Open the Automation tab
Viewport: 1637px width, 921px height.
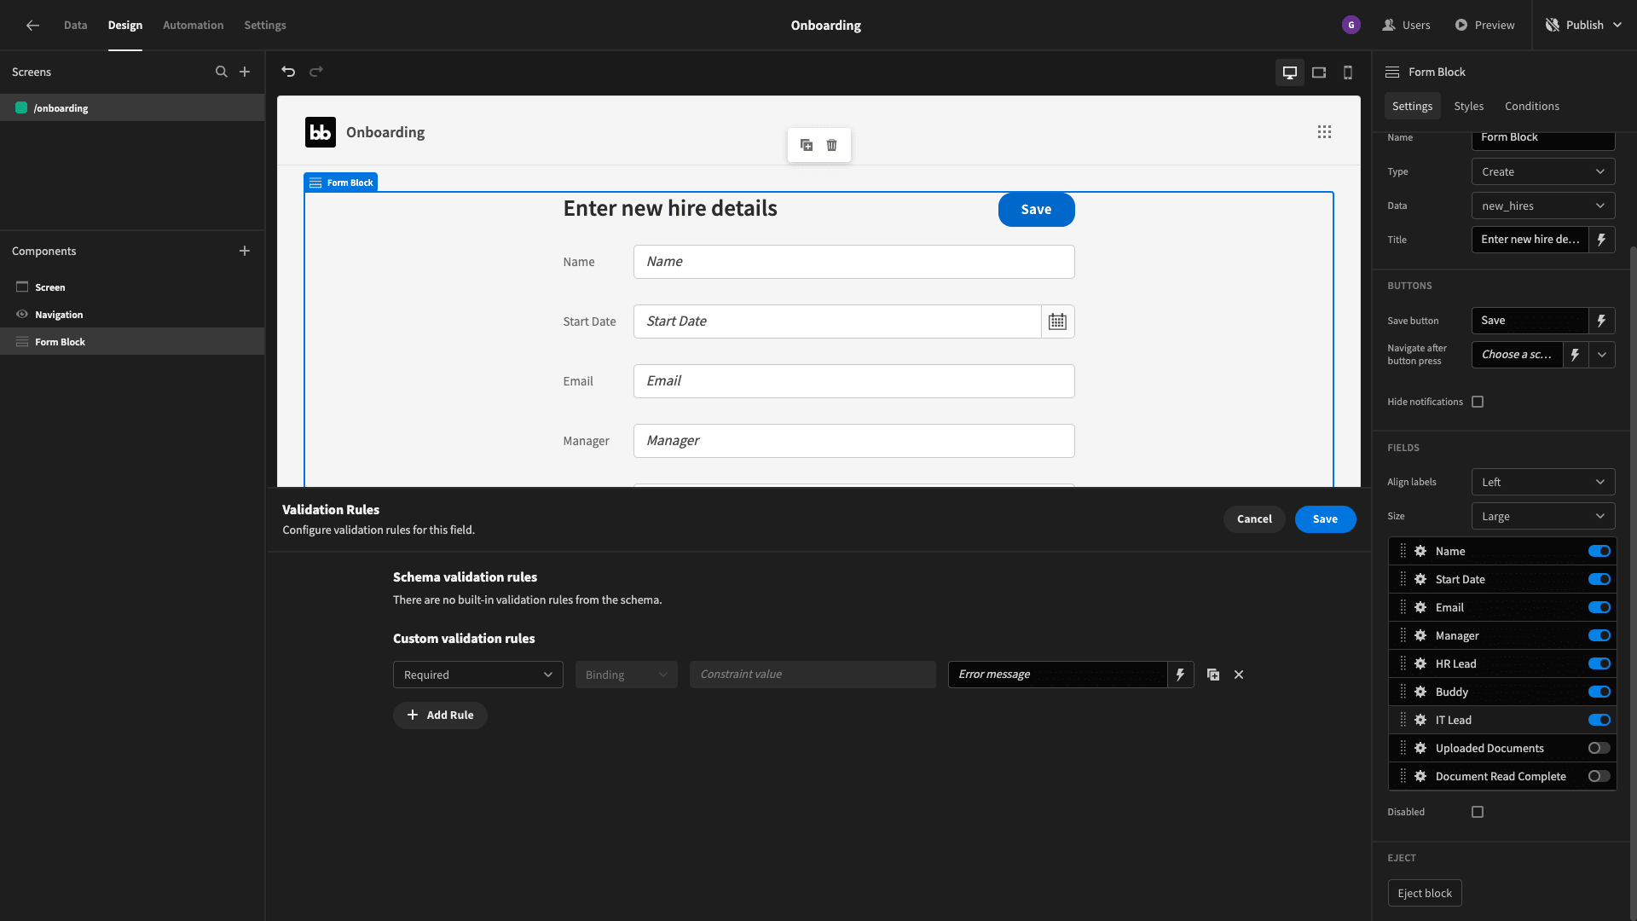pyautogui.click(x=194, y=26)
